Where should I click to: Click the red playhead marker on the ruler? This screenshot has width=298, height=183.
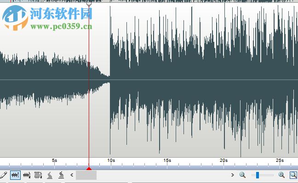[x=89, y=169]
